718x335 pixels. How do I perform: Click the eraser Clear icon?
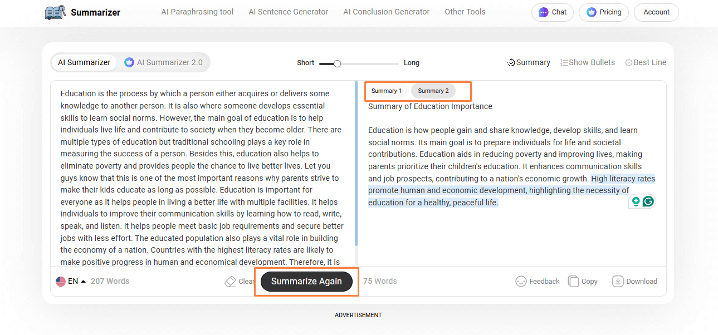point(230,282)
